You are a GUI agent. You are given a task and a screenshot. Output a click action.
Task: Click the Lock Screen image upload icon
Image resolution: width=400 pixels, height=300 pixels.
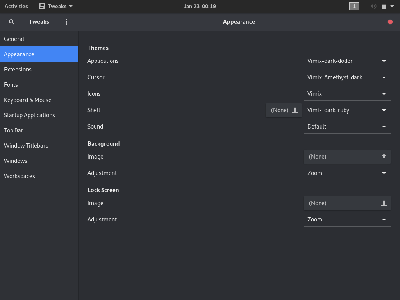pyautogui.click(x=384, y=203)
